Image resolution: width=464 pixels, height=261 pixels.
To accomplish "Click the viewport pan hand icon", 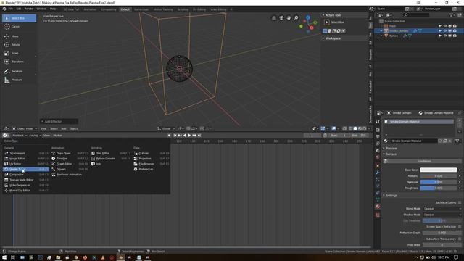I will point(289,18).
